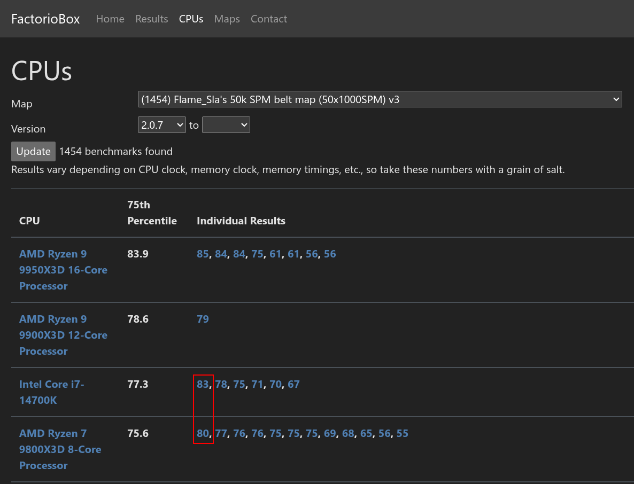The width and height of the screenshot is (634, 484).
Task: Open result 78 for Intel Core i7-14700K
Action: [x=221, y=384]
